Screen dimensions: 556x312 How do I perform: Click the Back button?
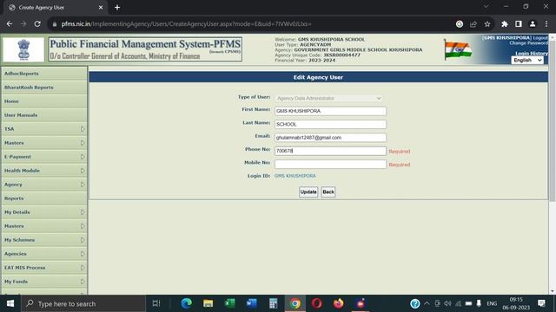(328, 192)
